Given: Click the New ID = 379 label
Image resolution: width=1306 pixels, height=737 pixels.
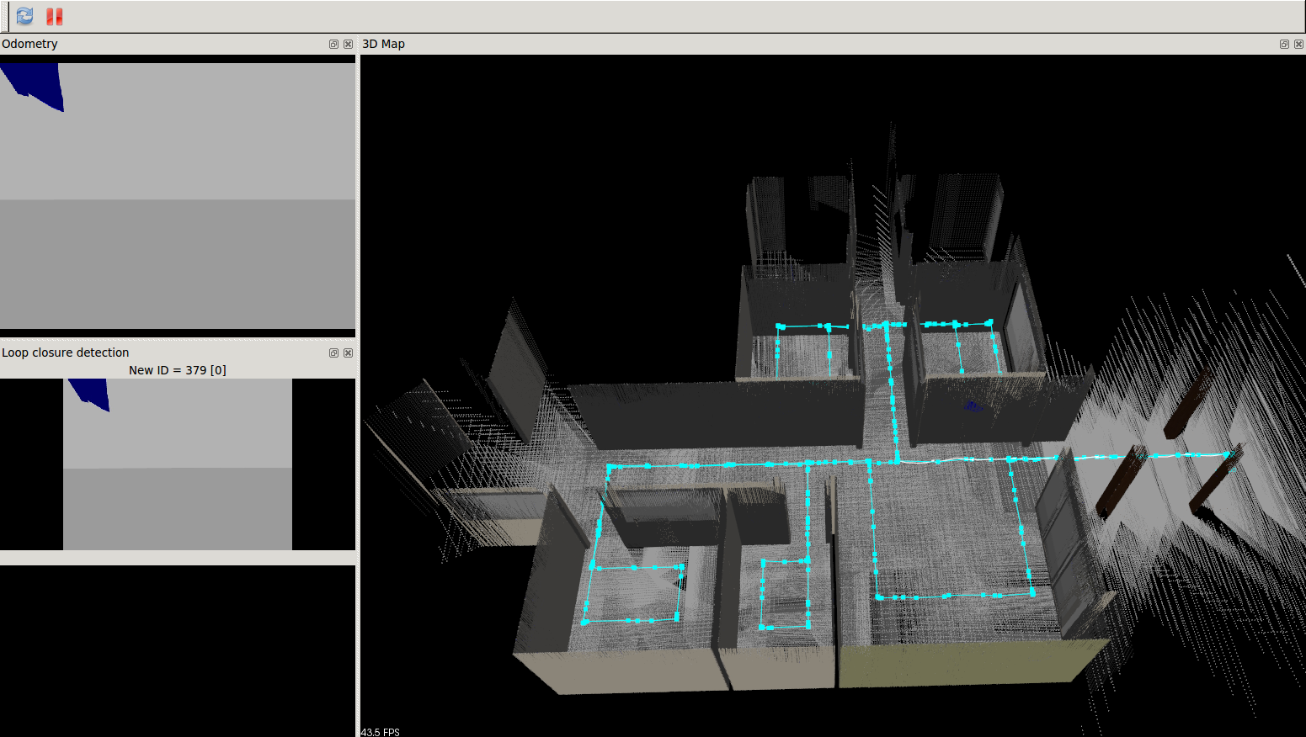Looking at the screenshot, I should click(x=177, y=369).
